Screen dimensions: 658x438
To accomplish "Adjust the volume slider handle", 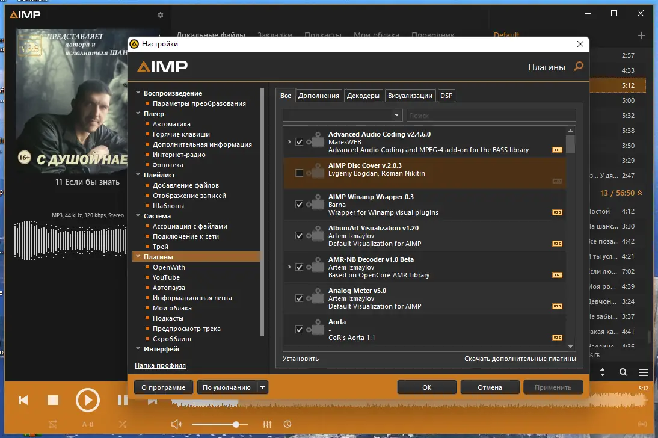I will coord(236,425).
